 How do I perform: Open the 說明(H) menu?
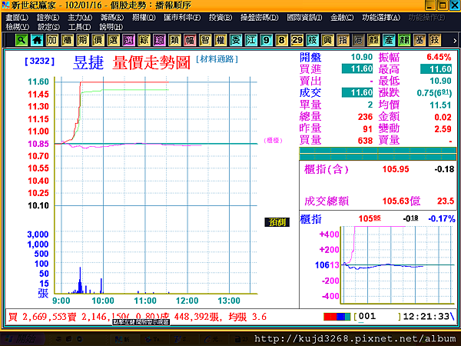pos(111,27)
